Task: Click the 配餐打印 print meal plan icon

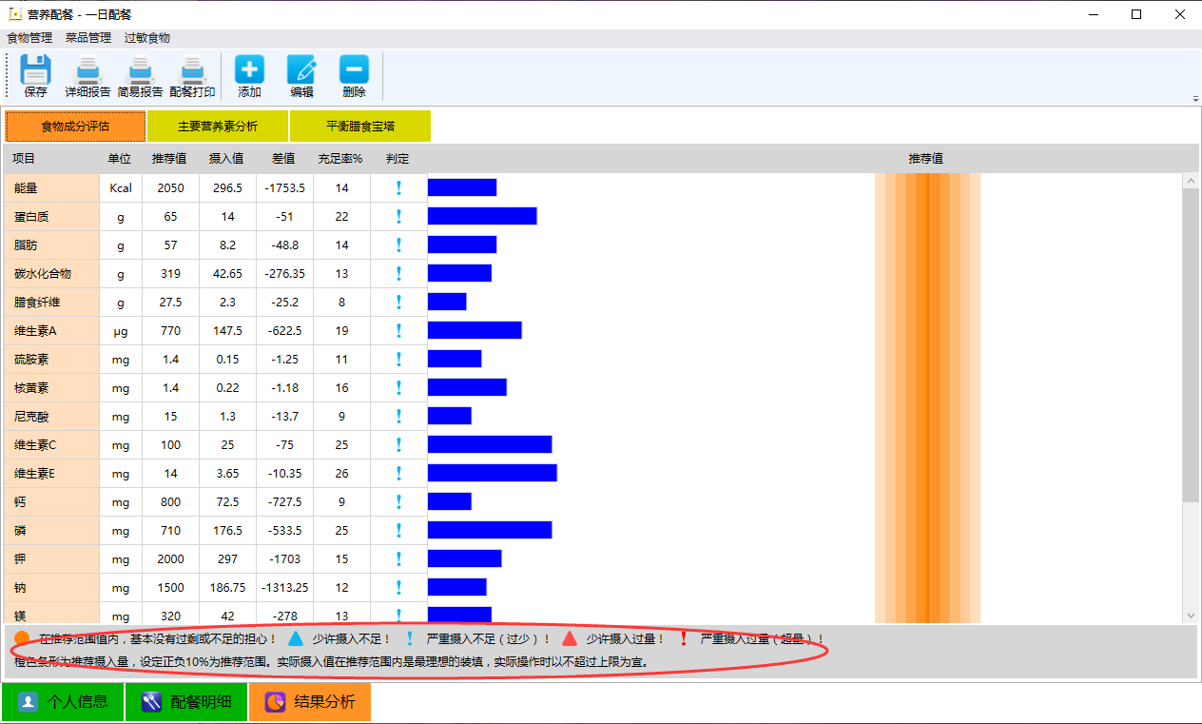Action: tap(192, 71)
